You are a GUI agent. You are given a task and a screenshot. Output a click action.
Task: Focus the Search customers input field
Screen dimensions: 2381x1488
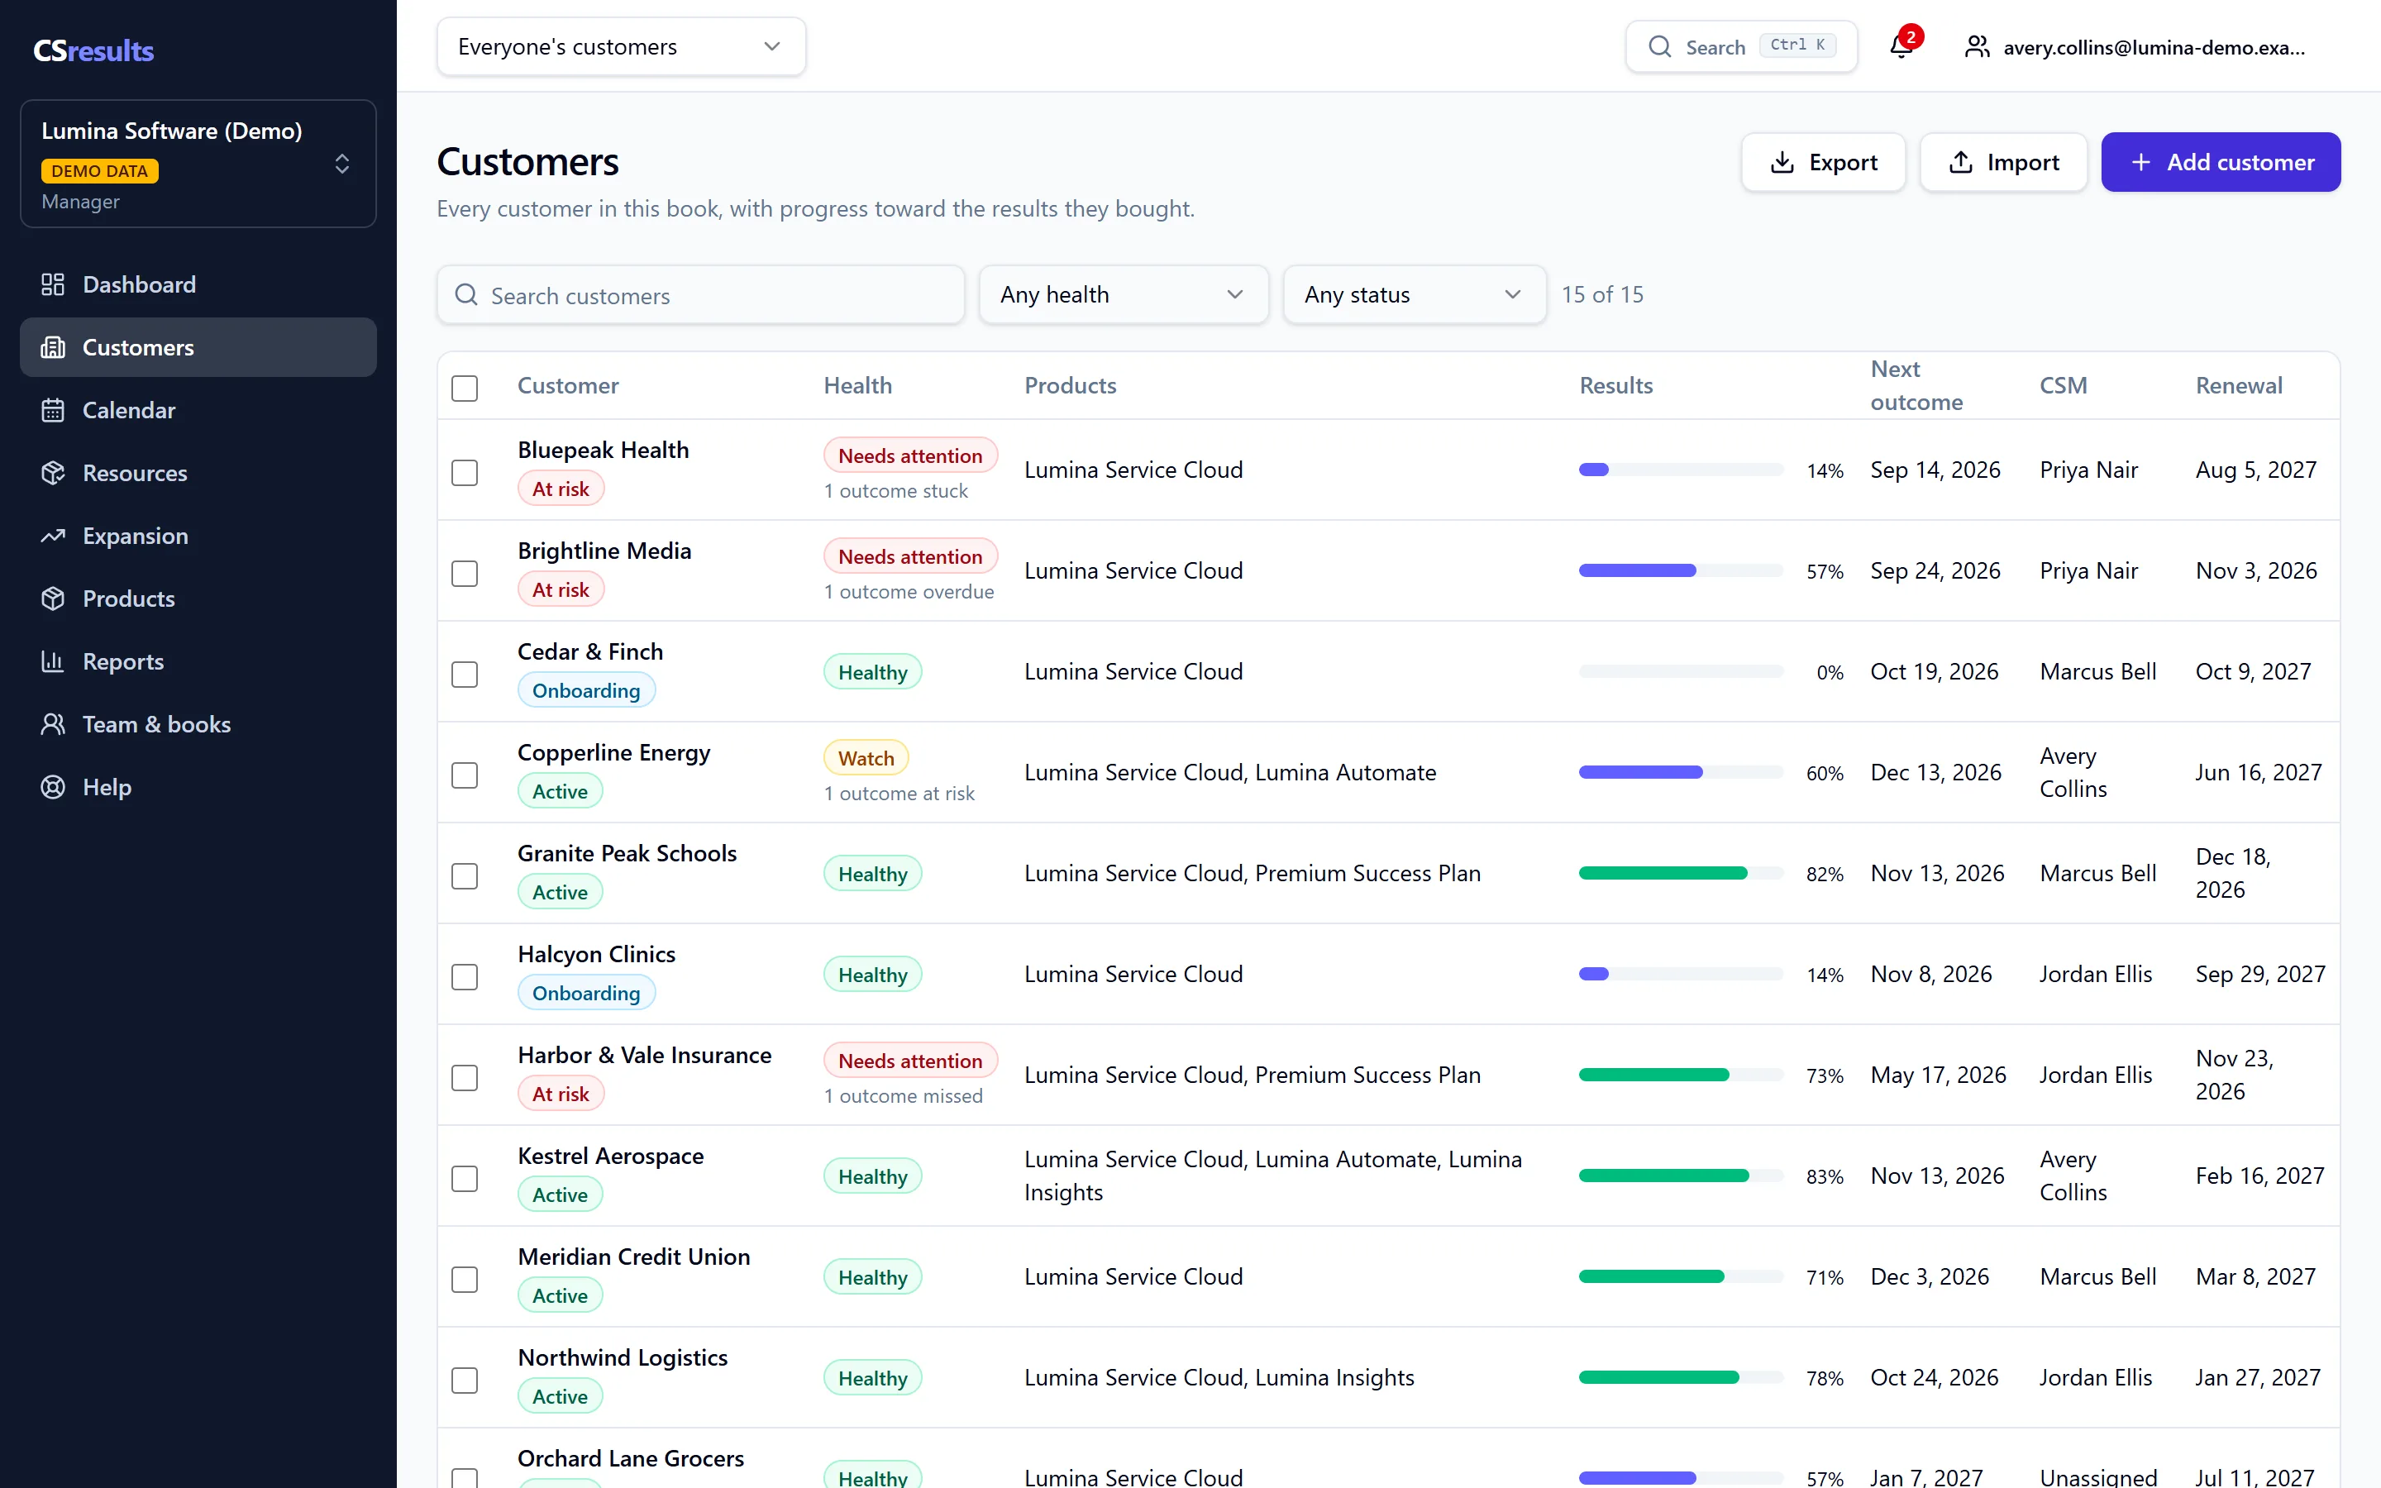[x=700, y=294]
